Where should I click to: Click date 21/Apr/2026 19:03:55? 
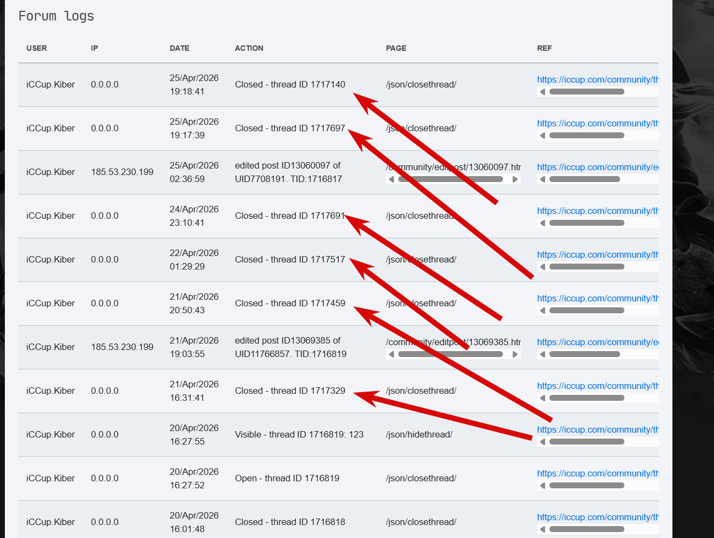[x=194, y=347]
